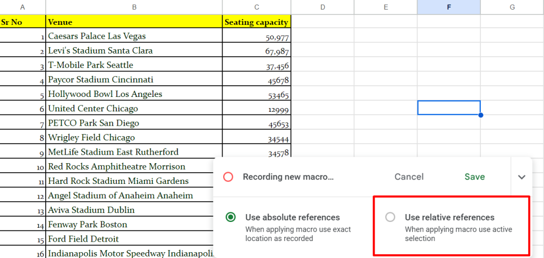Click cell Levi's Stadium Santa Clara

point(134,50)
